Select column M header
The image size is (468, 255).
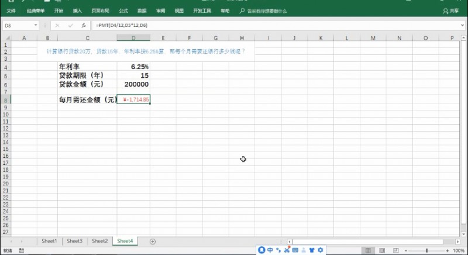[x=373, y=38]
